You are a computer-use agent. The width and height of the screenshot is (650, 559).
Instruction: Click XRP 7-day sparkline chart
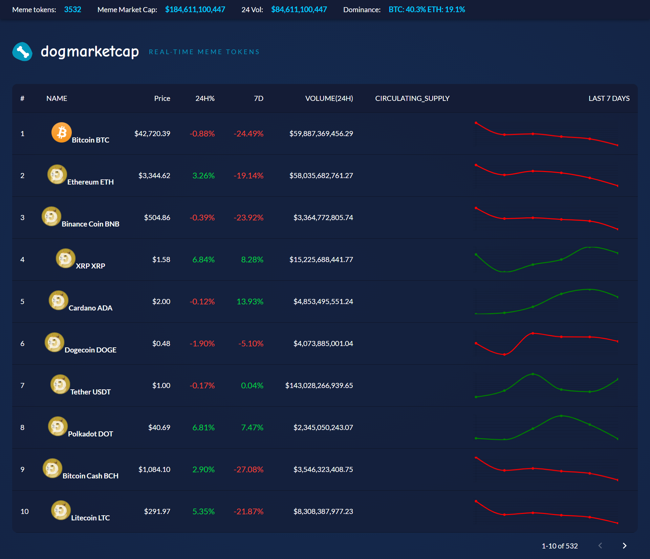coord(547,260)
